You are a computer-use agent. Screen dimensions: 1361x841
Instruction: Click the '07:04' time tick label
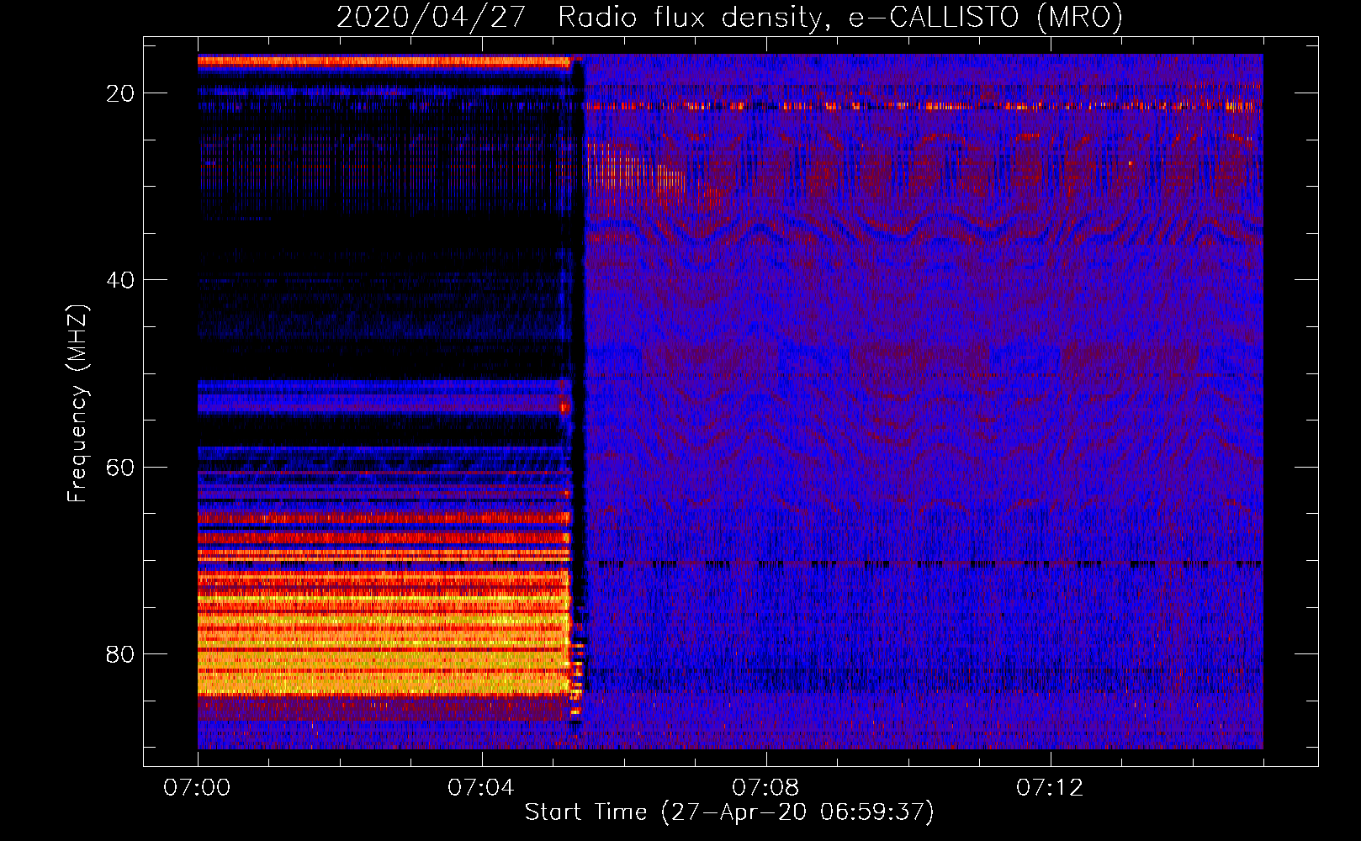tap(481, 788)
